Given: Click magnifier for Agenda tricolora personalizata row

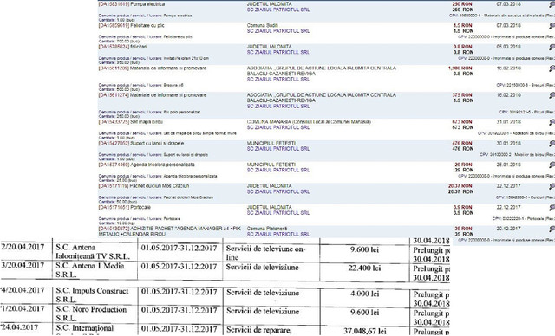Looking at the screenshot, I should pos(552,165).
